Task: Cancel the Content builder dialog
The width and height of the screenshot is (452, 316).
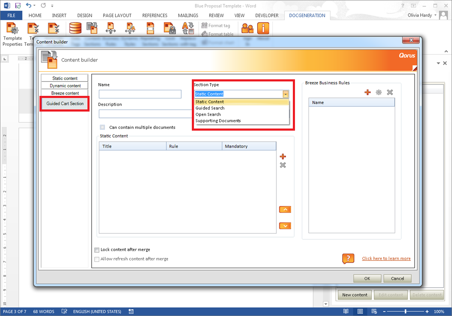Action: tap(398, 279)
